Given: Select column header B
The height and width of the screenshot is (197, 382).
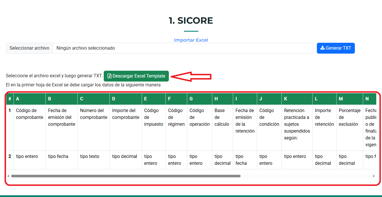Looking at the screenshot, I should 61,99.
